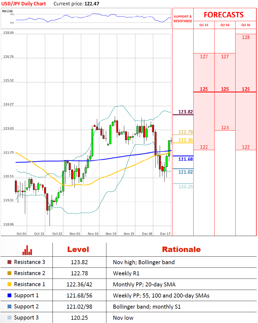Click the Dec 17 date axis label
258x323 pixels.
click(x=165, y=234)
